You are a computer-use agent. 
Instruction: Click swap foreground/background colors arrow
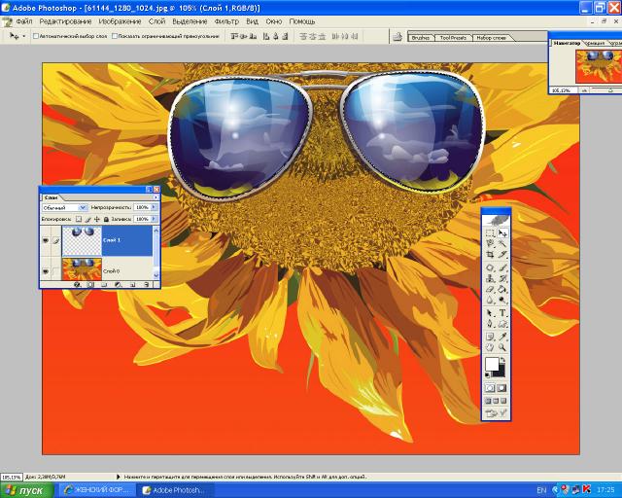click(x=502, y=360)
